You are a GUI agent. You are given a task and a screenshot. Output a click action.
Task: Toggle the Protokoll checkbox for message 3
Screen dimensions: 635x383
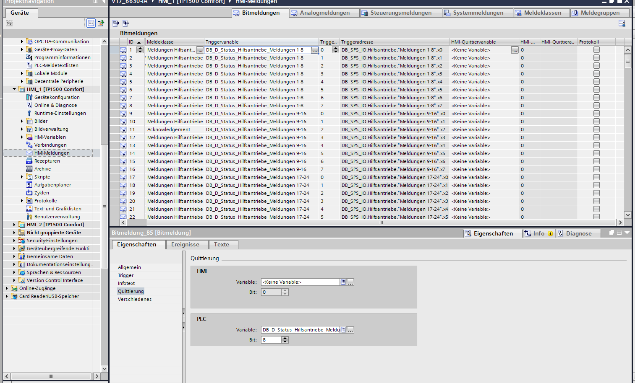pyautogui.click(x=596, y=66)
